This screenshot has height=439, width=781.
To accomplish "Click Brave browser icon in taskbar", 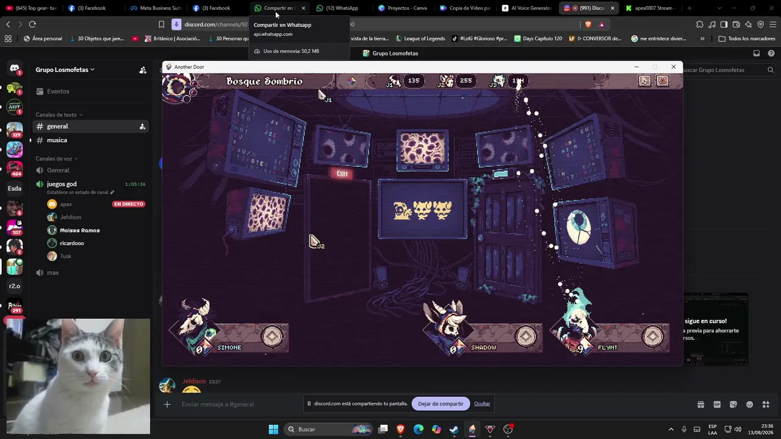I will tap(401, 429).
